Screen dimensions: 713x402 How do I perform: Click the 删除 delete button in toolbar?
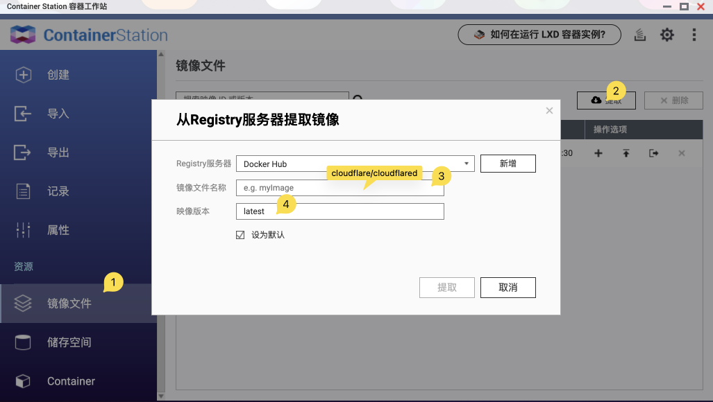pos(673,101)
